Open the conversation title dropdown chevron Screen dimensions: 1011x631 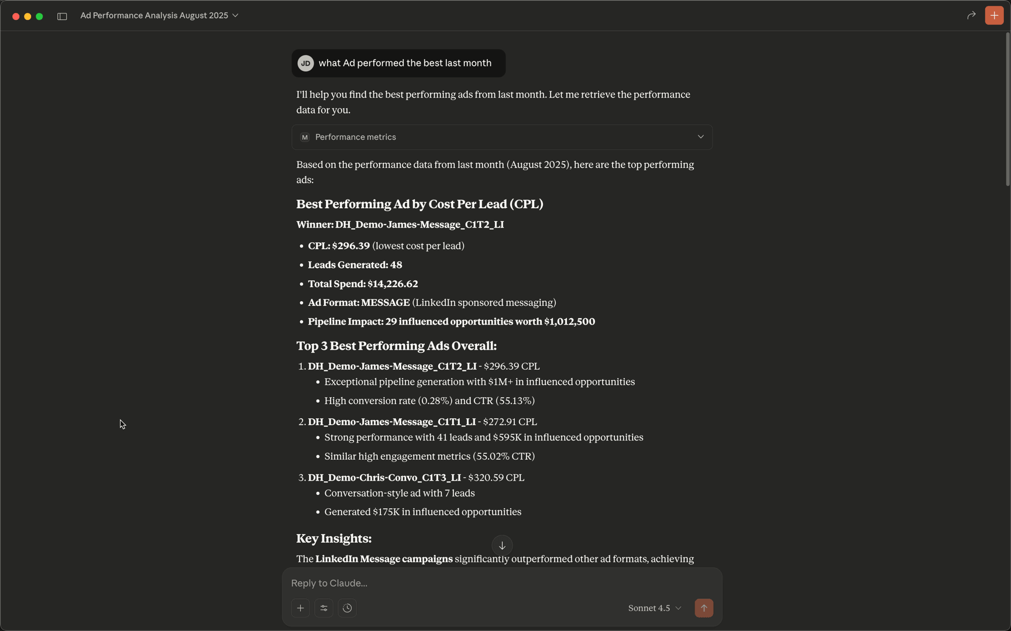point(235,15)
